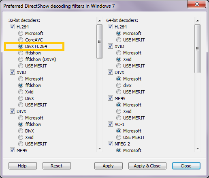Click 64-bit list scroll up arrow
This screenshot has height=178, width=209.
point(198,21)
